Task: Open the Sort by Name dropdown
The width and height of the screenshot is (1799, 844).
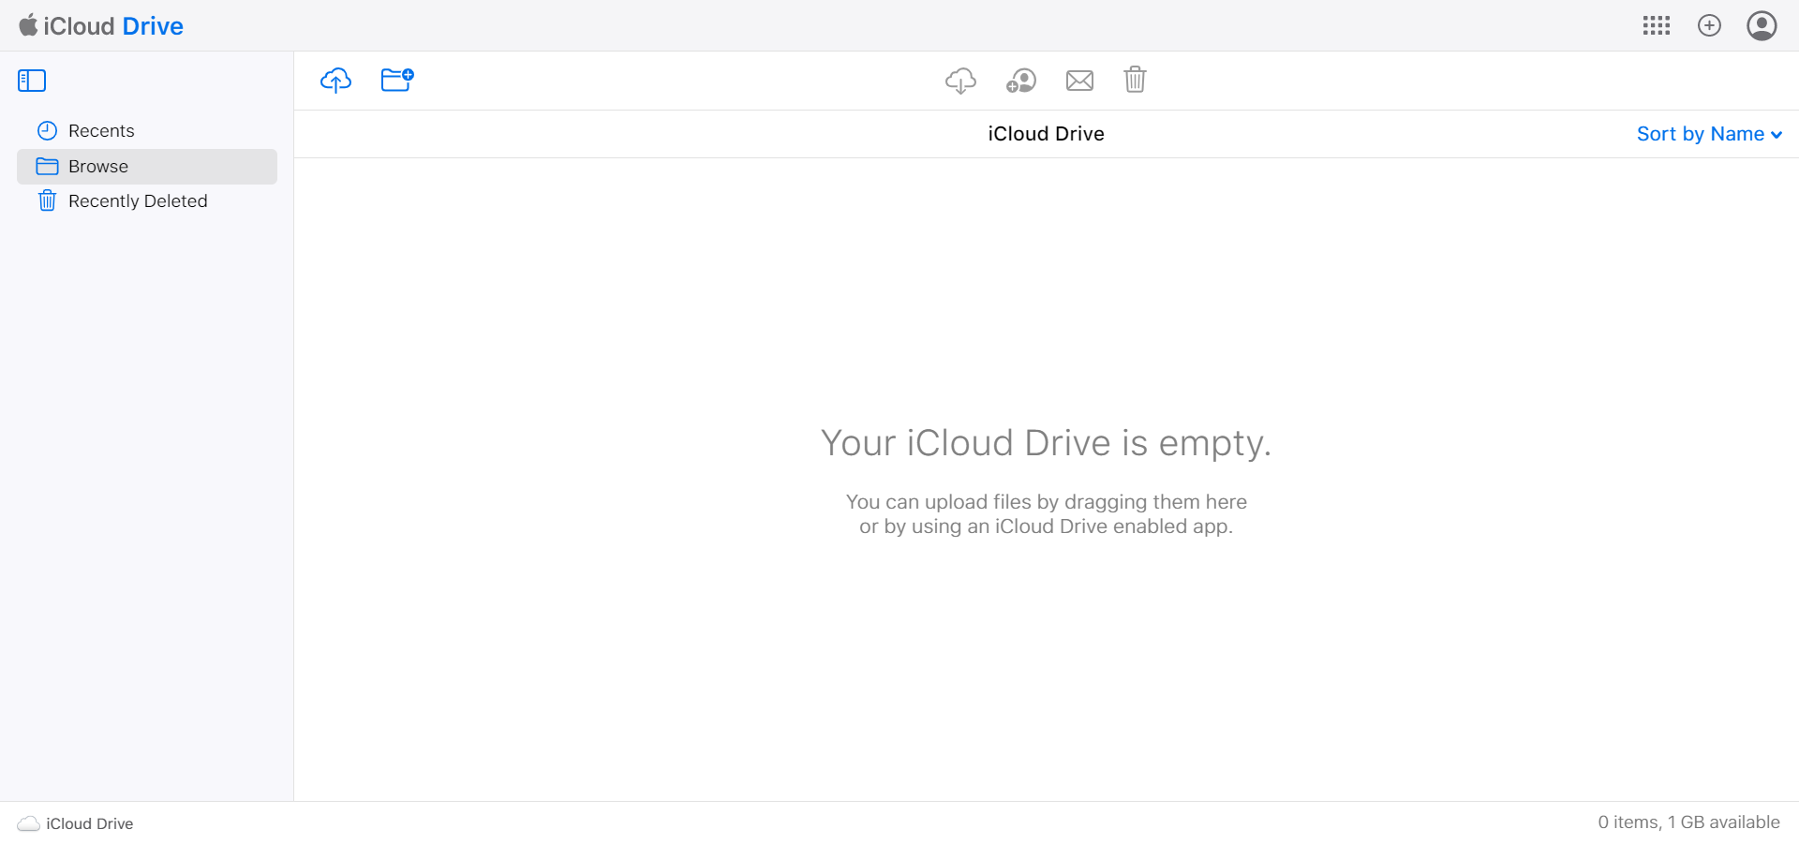Action: 1709,134
